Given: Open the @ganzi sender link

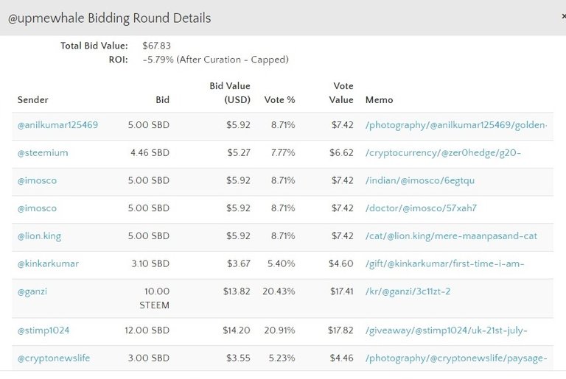Looking at the screenshot, I should (x=32, y=291).
